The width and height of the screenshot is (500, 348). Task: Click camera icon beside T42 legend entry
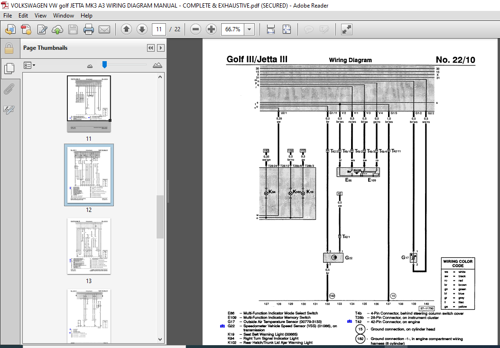[350, 321]
